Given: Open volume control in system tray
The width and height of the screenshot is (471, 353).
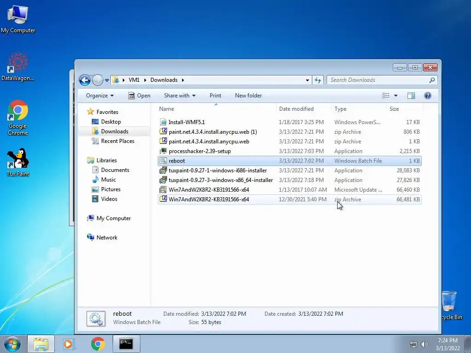Looking at the screenshot, I should 424,344.
